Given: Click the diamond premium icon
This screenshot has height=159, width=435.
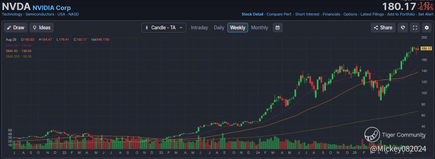Looking at the screenshot, I should [402, 28].
